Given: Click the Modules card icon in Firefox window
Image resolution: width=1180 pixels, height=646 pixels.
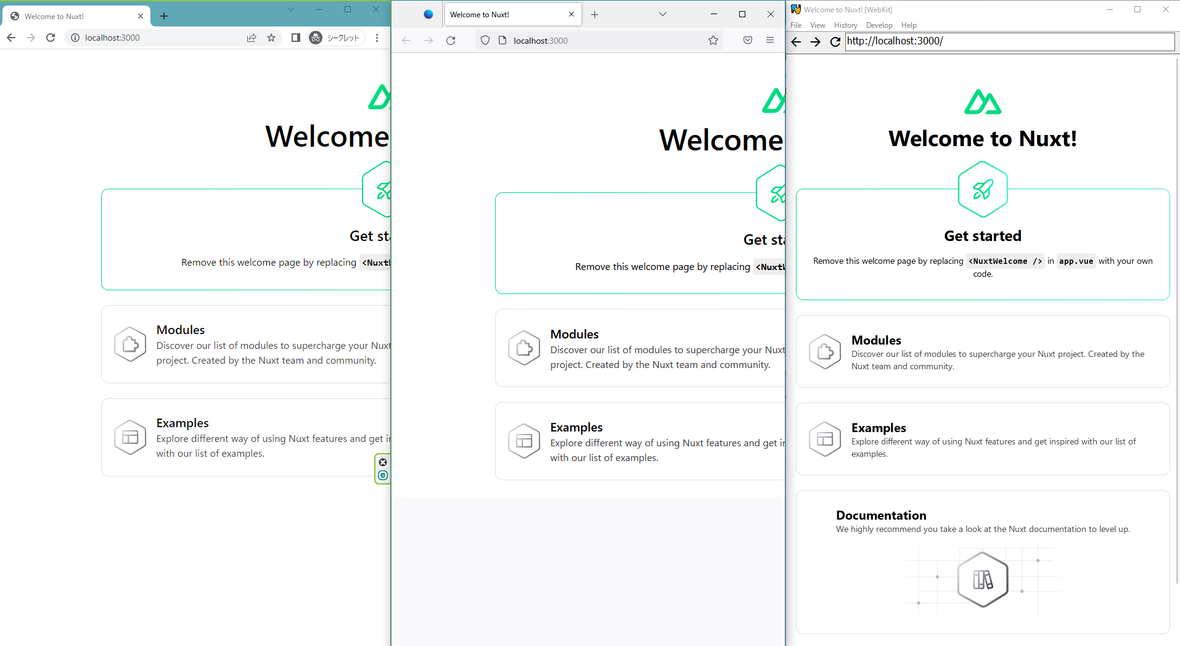Looking at the screenshot, I should [524, 348].
